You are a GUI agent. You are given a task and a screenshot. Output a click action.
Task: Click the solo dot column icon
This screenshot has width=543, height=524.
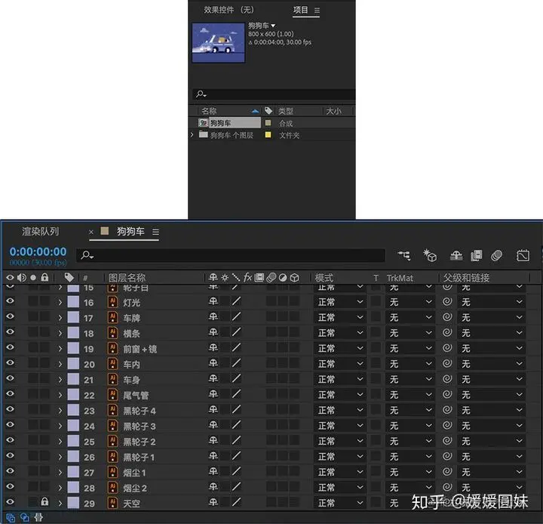click(33, 277)
